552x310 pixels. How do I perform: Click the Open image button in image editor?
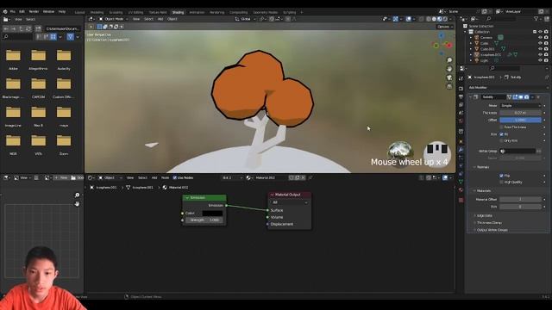(77, 178)
